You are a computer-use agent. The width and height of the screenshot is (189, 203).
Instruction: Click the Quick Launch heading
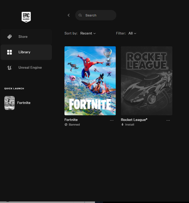[x=14, y=89]
